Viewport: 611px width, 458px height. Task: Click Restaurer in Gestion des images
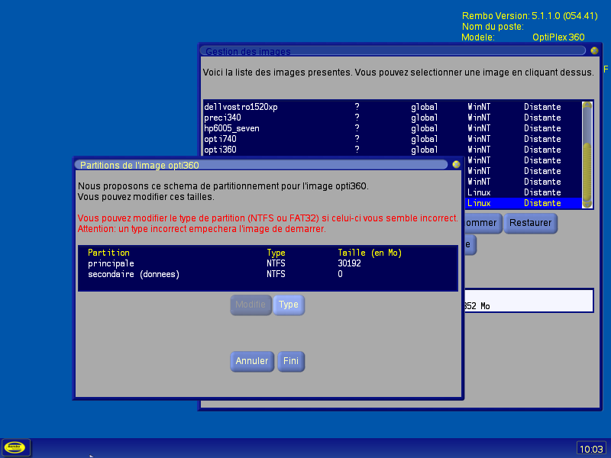click(530, 223)
